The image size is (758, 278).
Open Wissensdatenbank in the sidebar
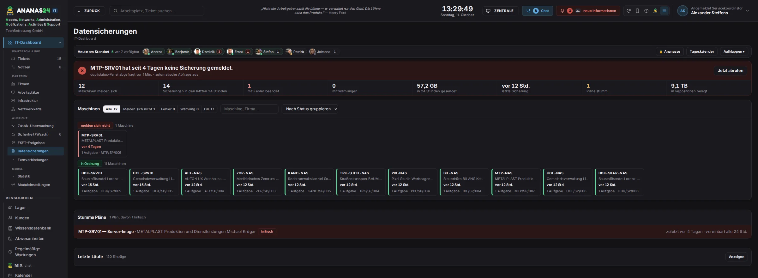(x=33, y=228)
